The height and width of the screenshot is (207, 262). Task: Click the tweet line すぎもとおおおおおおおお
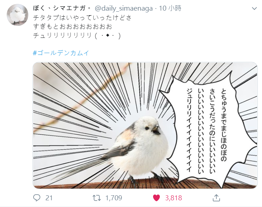72,27
